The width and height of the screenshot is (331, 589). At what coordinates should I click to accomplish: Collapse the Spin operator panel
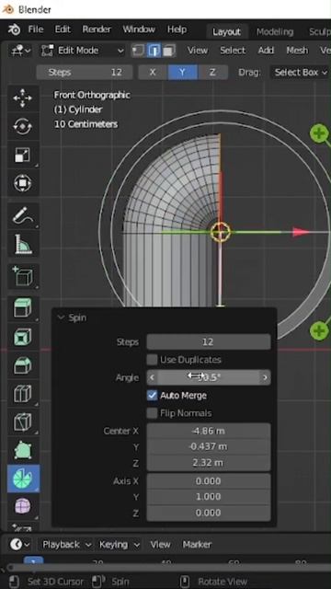click(61, 318)
